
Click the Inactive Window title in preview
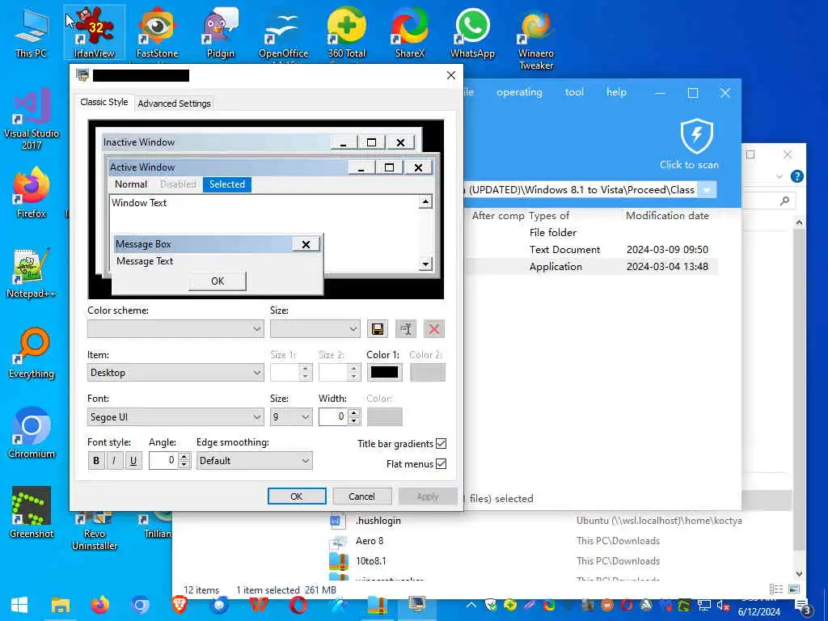(139, 142)
